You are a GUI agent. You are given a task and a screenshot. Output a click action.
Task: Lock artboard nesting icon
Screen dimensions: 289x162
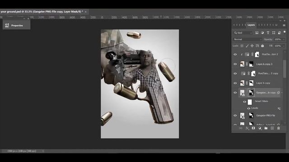point(257,46)
